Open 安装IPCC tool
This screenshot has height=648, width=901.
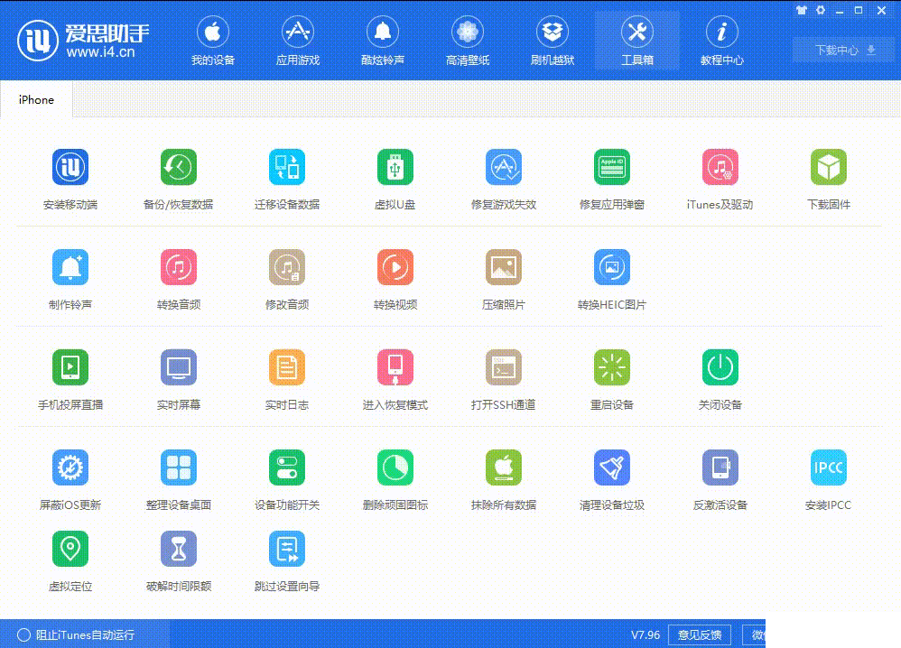[829, 467]
